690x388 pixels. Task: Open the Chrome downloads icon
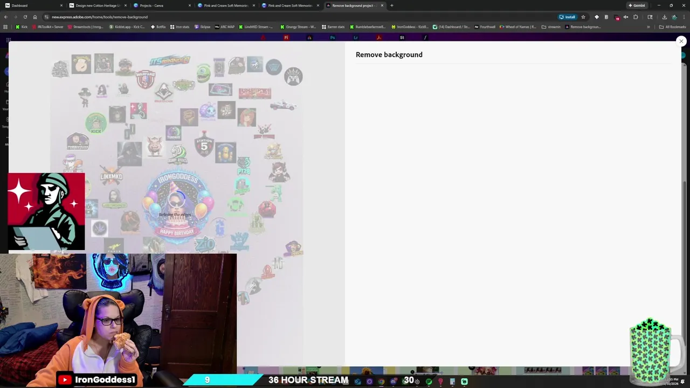click(x=664, y=17)
